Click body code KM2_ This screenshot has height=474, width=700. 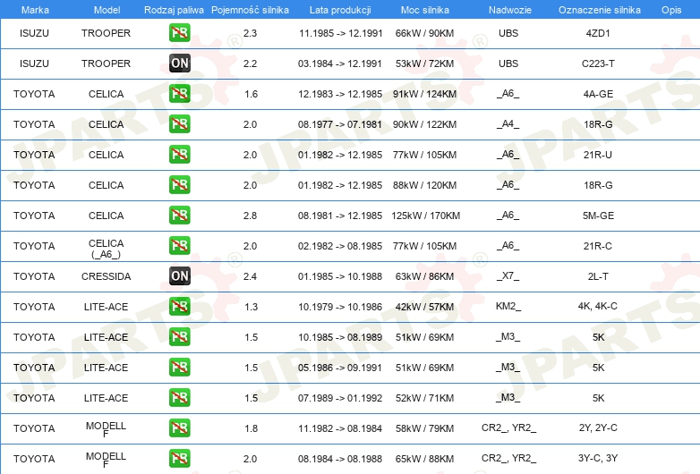pyautogui.click(x=508, y=306)
